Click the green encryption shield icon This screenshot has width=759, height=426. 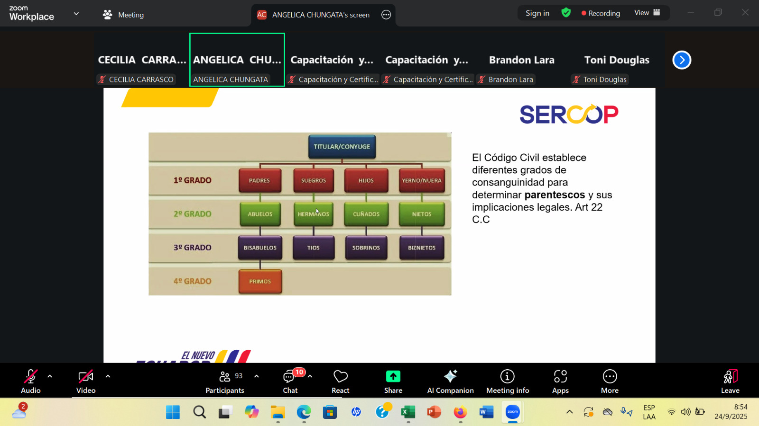tap(566, 13)
